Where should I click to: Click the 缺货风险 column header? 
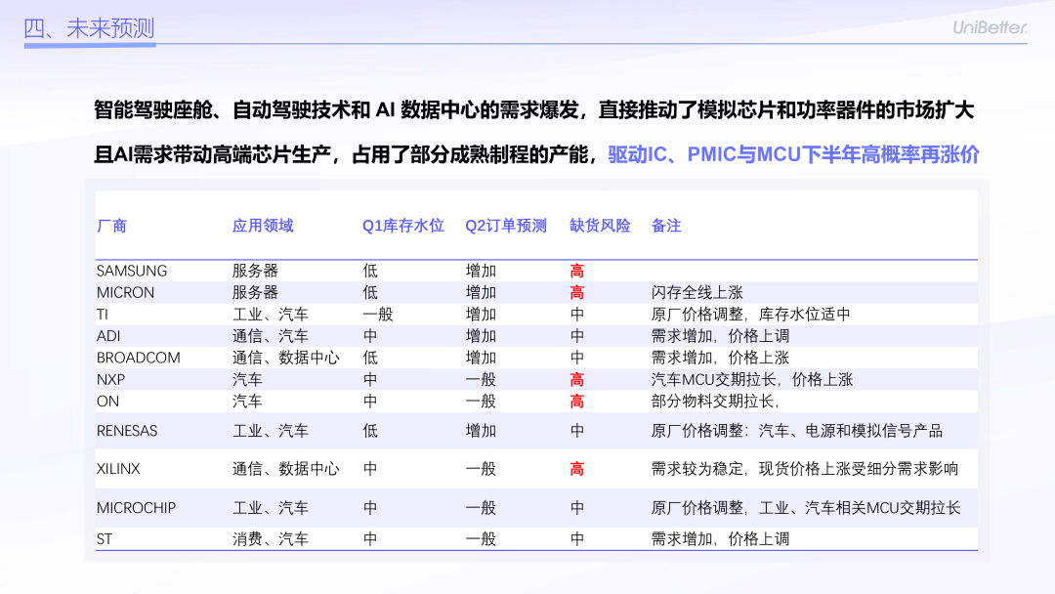(x=600, y=226)
